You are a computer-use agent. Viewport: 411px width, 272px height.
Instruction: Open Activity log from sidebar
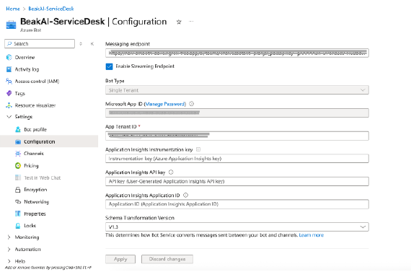point(27,69)
